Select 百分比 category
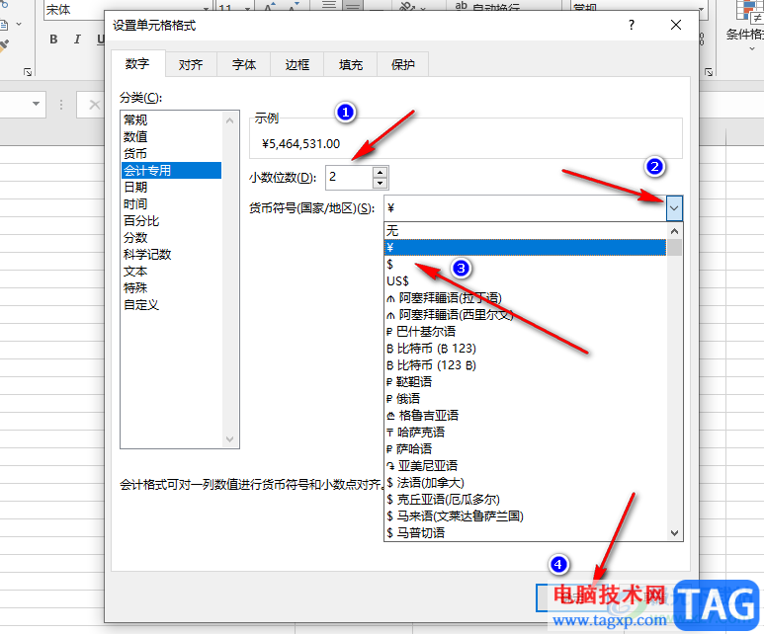Viewport: 764px width, 634px height. 171,220
